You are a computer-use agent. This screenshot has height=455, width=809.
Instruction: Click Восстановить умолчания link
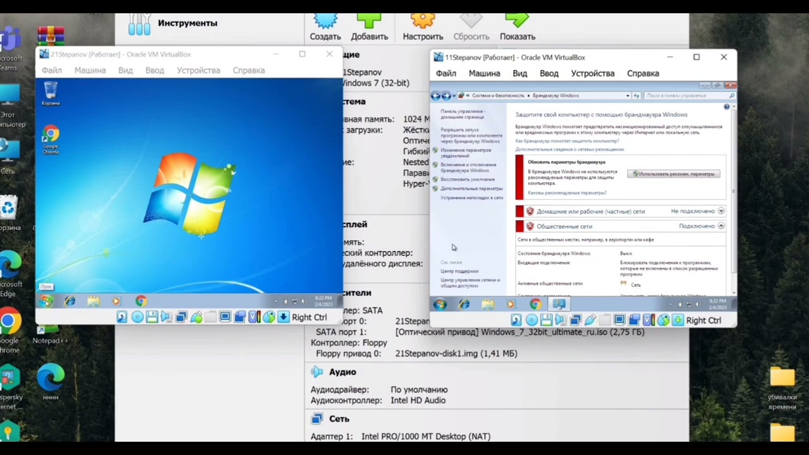click(x=468, y=179)
